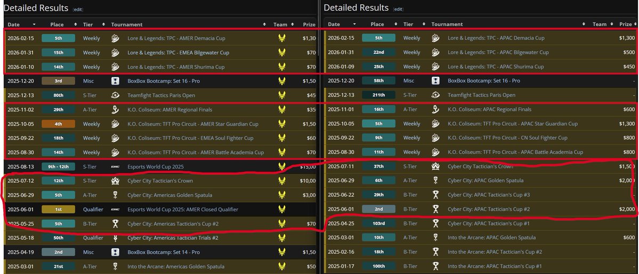Screen dimensions: 639x274
Task: Click the Qualifier tier link in the AMER Closed Qualifier row
Action: (93, 209)
